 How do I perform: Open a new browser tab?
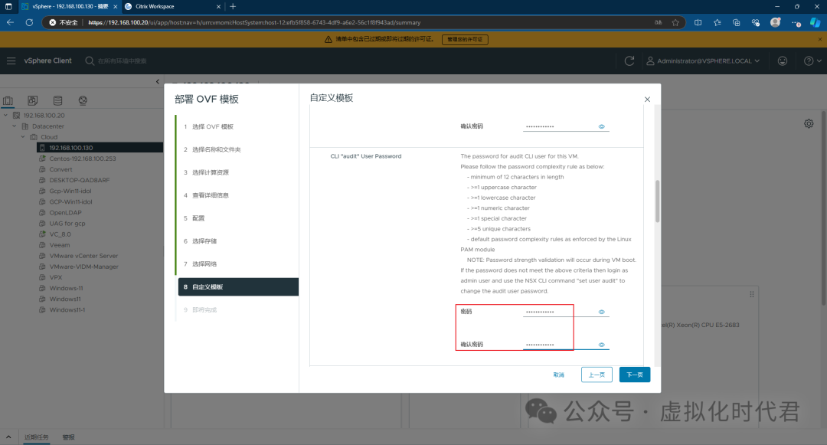click(x=233, y=6)
